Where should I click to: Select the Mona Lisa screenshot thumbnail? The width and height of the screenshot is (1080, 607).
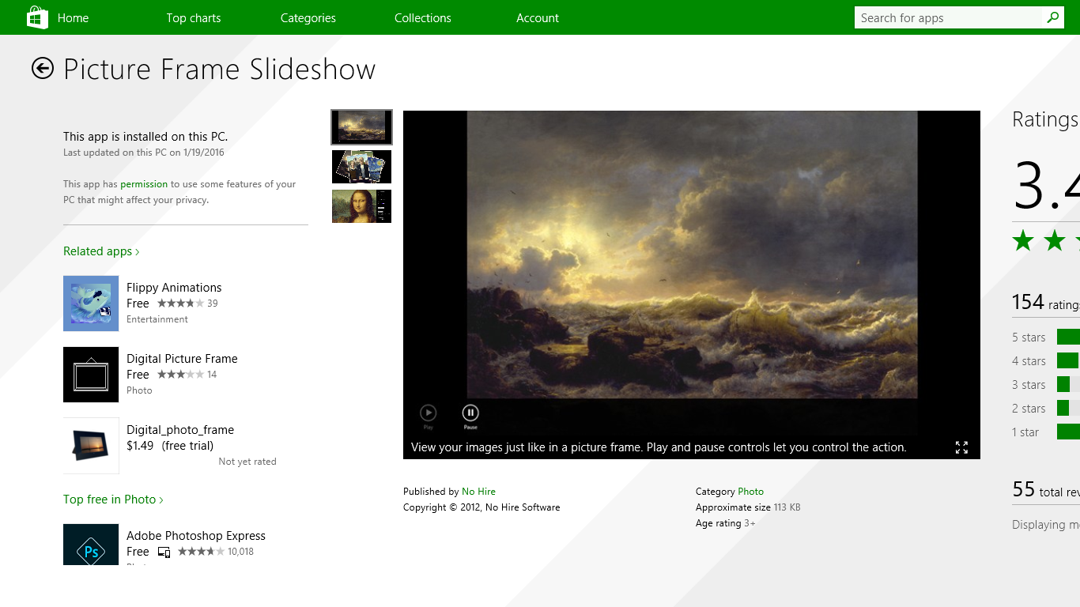coord(361,206)
